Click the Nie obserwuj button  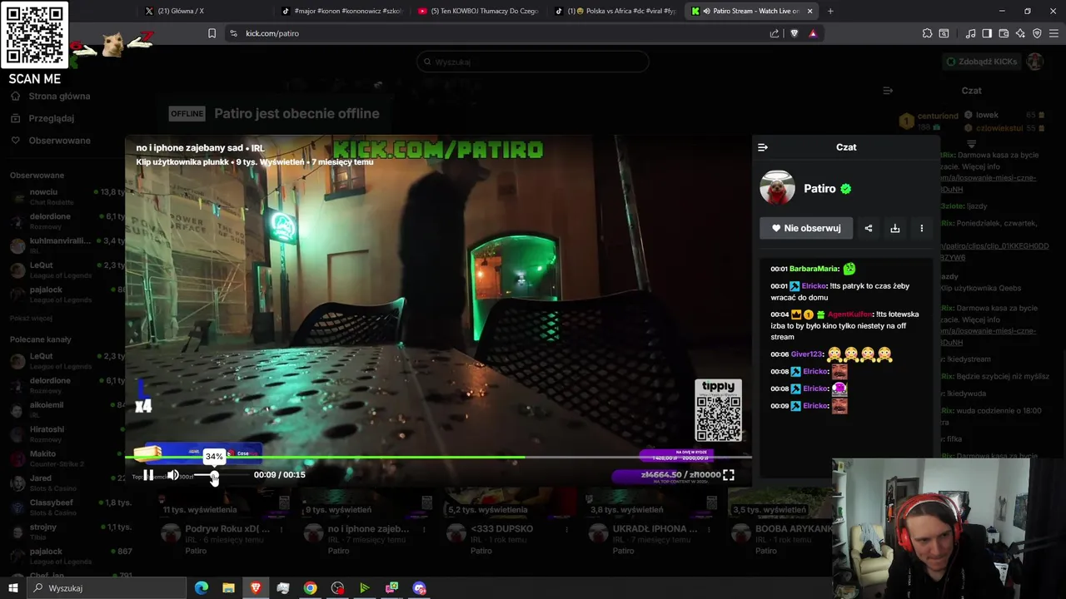[806, 228]
